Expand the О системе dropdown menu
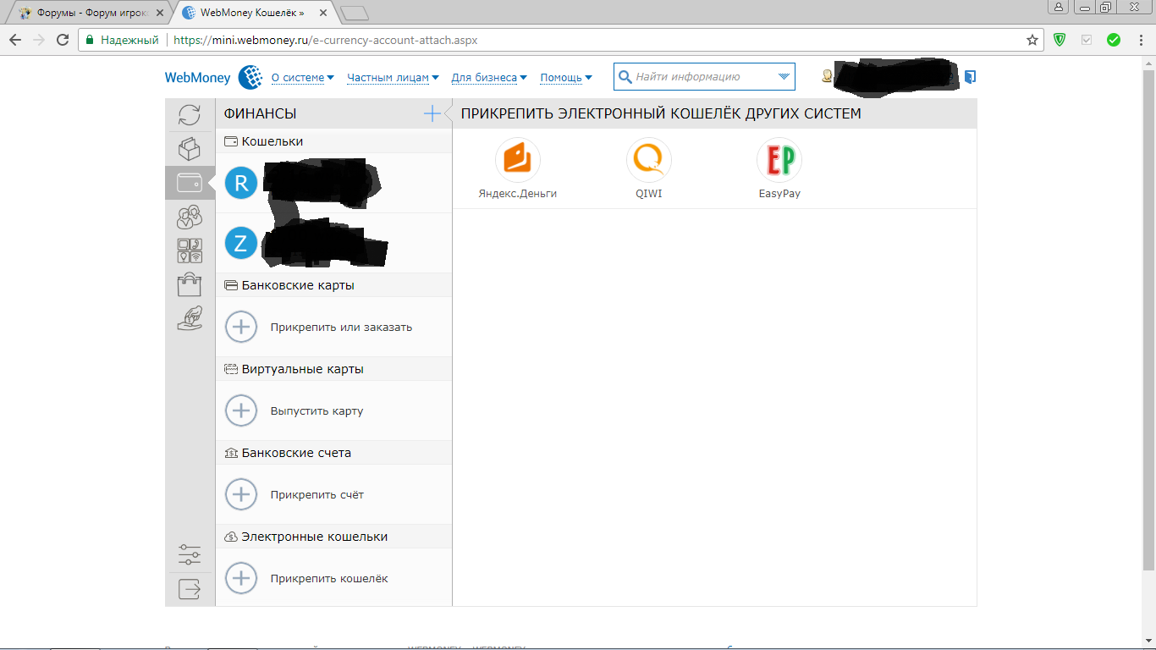The image size is (1156, 650). (303, 78)
